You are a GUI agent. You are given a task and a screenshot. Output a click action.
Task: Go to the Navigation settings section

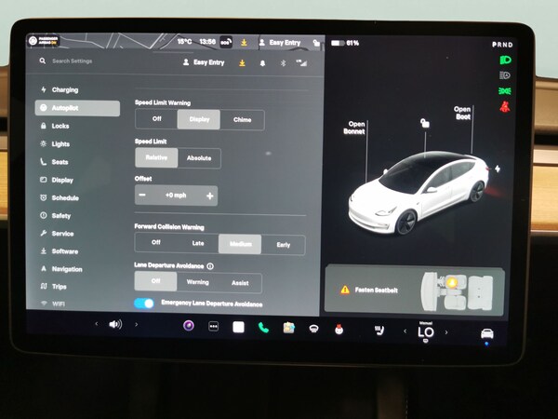coord(67,269)
